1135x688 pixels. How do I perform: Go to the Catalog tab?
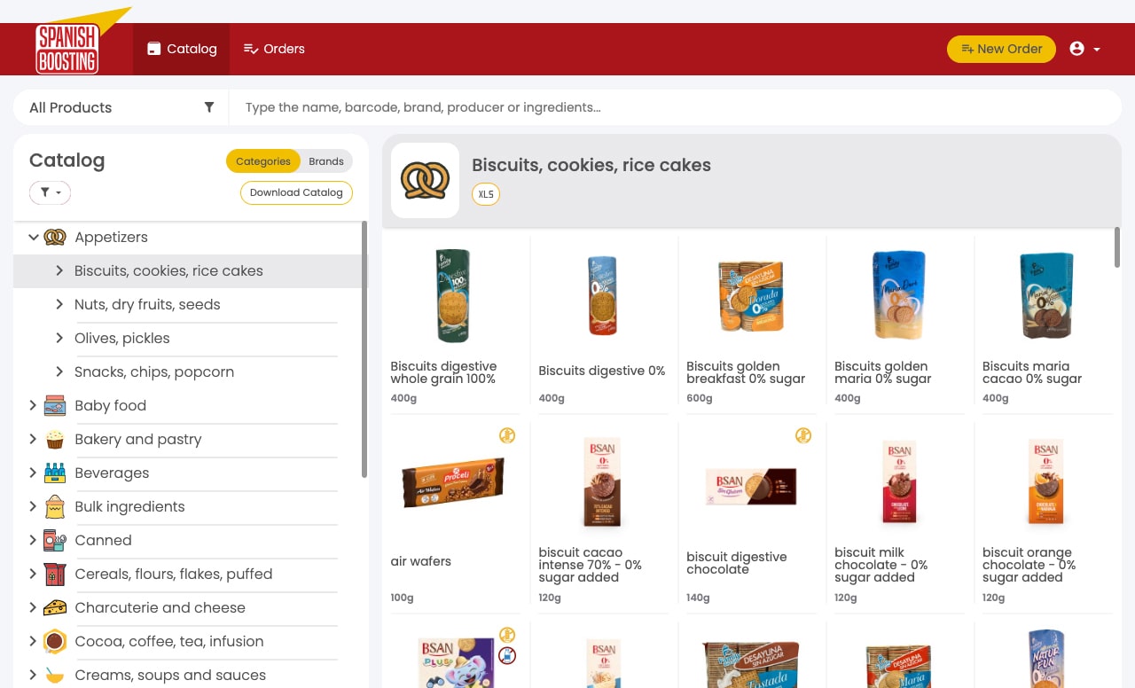coord(182,49)
